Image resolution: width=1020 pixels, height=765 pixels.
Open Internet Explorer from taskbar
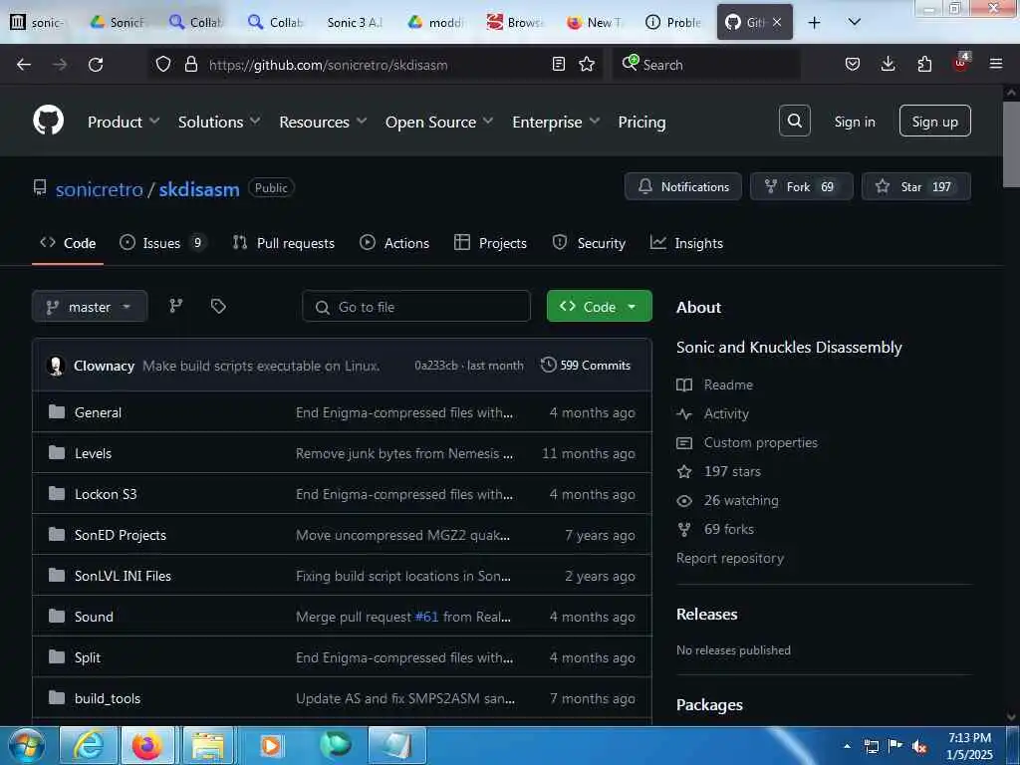pyautogui.click(x=89, y=745)
